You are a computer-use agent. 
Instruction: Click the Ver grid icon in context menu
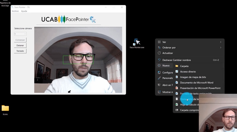(x=159, y=42)
